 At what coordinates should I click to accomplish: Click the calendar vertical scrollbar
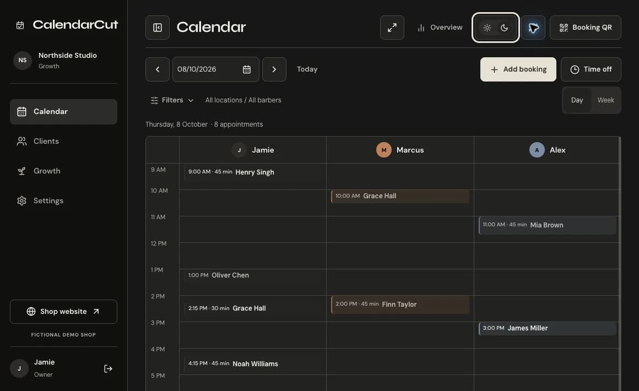[619, 264]
